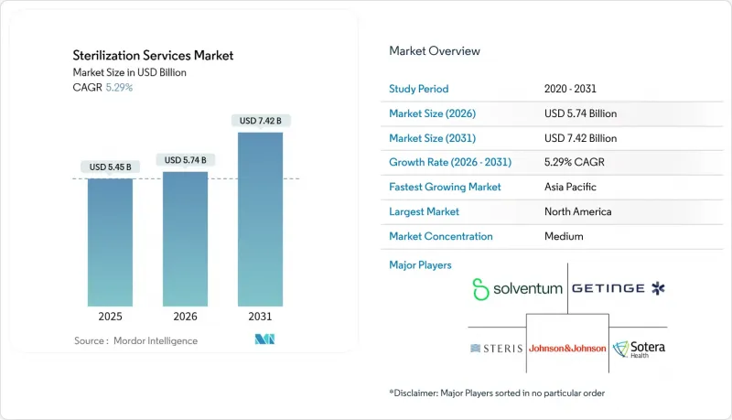This screenshot has width=732, height=420.
Task: Click the Johnson & Johnson logo
Action: point(567,348)
